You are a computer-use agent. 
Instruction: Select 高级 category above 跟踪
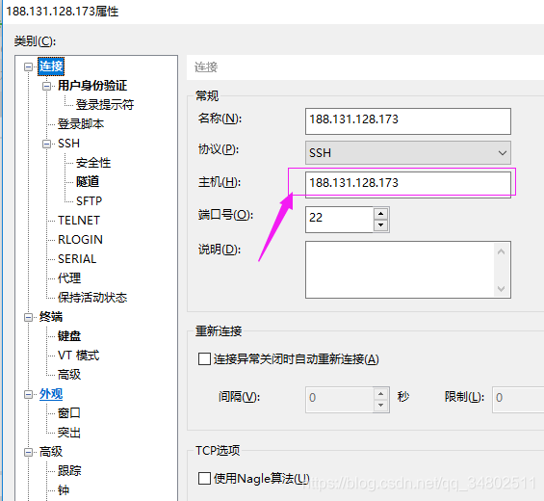51,452
